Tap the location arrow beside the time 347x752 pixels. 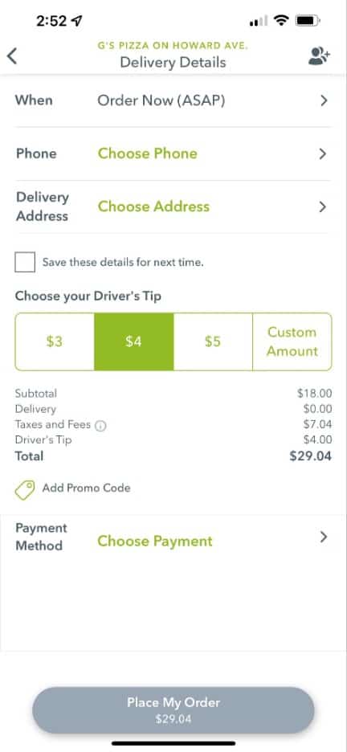[x=76, y=21]
